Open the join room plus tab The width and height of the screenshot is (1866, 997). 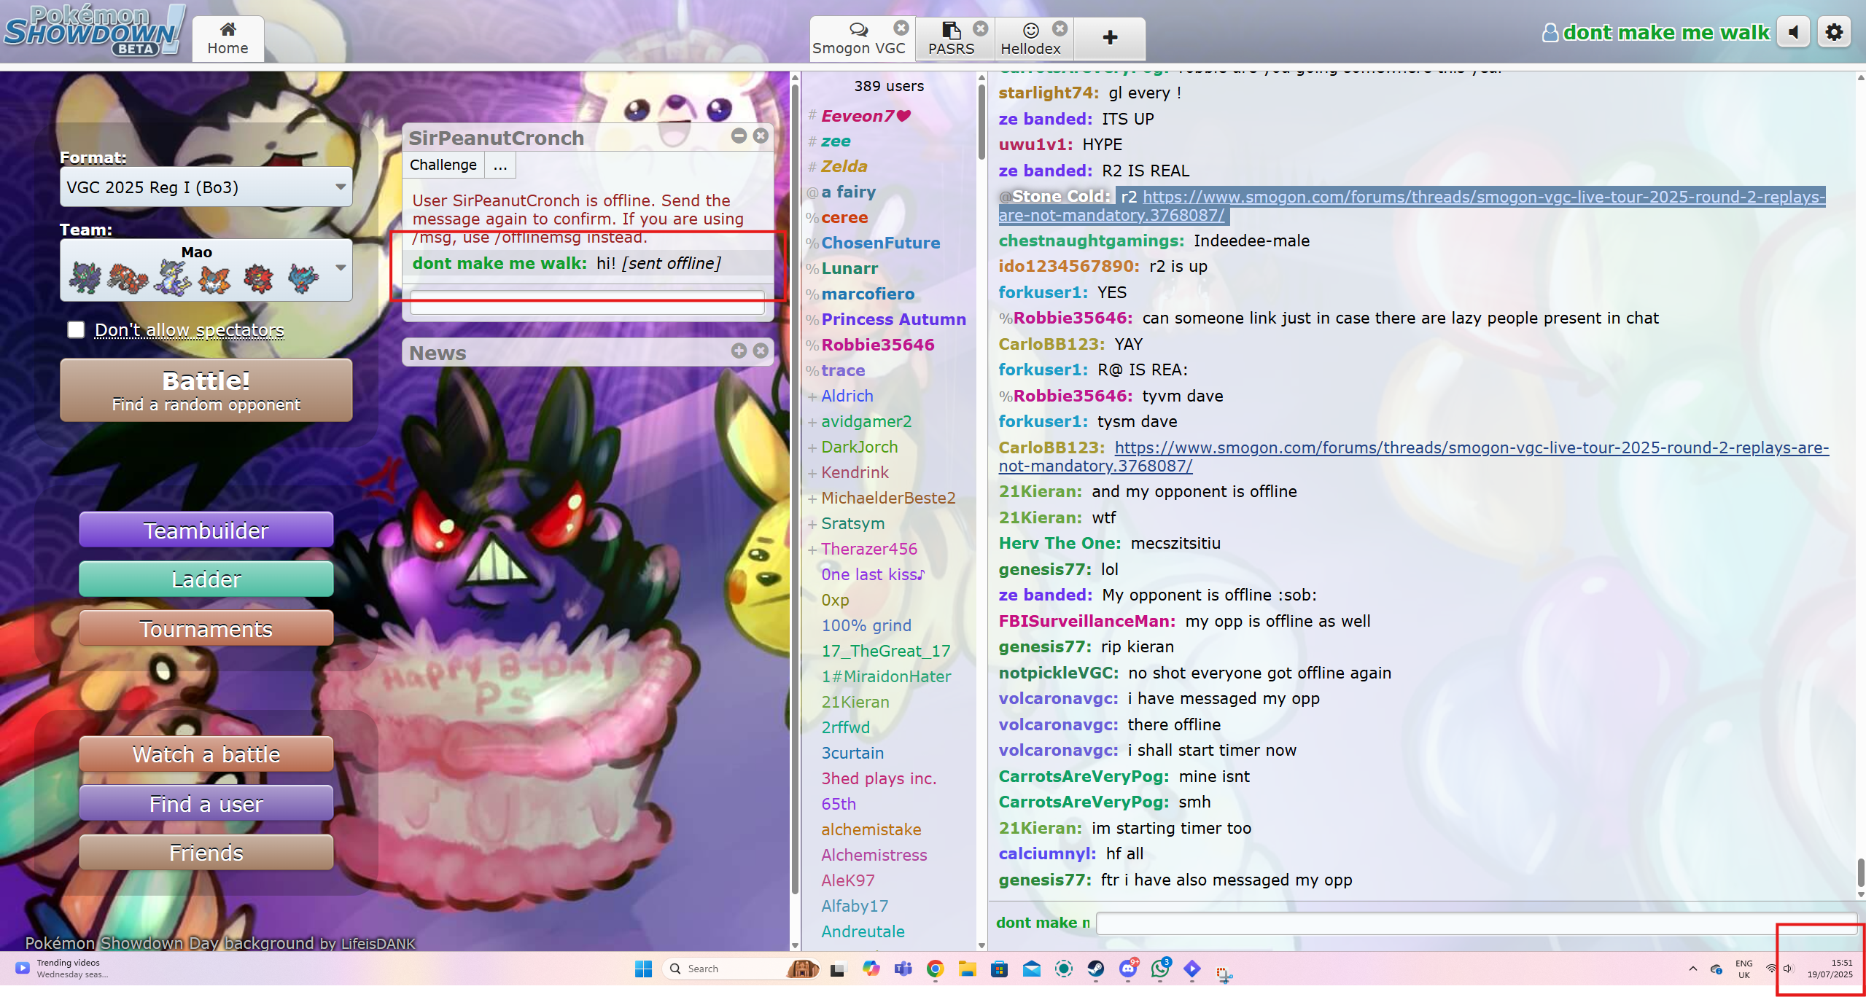[1110, 38]
